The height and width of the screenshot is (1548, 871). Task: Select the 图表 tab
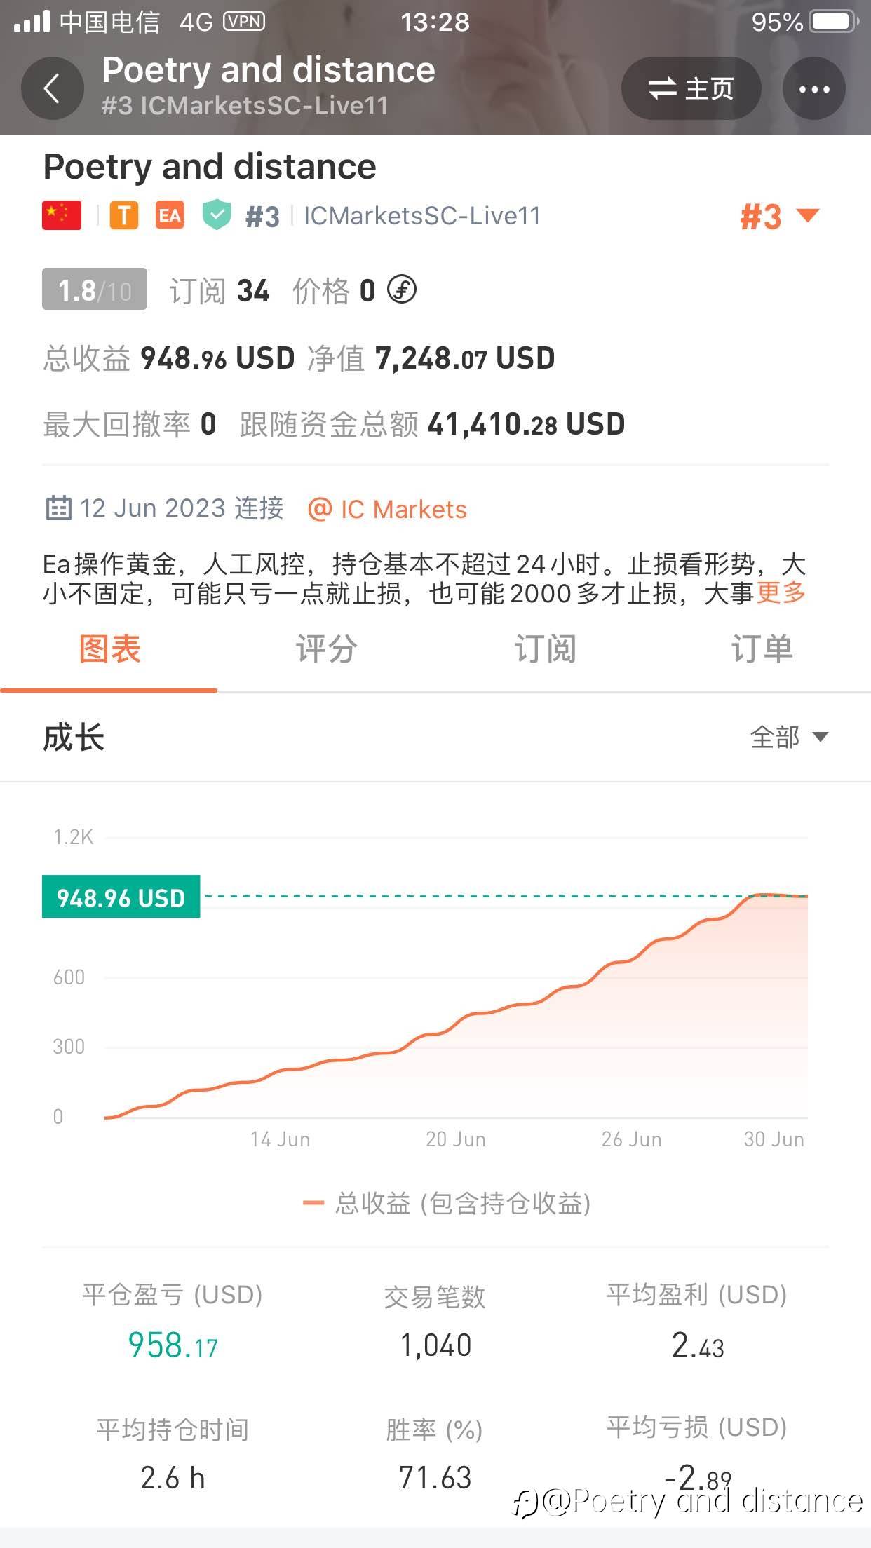pos(109,649)
